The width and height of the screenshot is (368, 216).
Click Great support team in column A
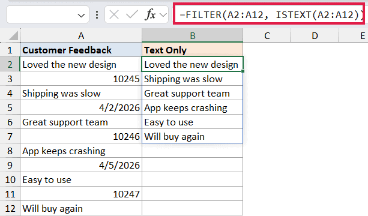click(x=81, y=122)
